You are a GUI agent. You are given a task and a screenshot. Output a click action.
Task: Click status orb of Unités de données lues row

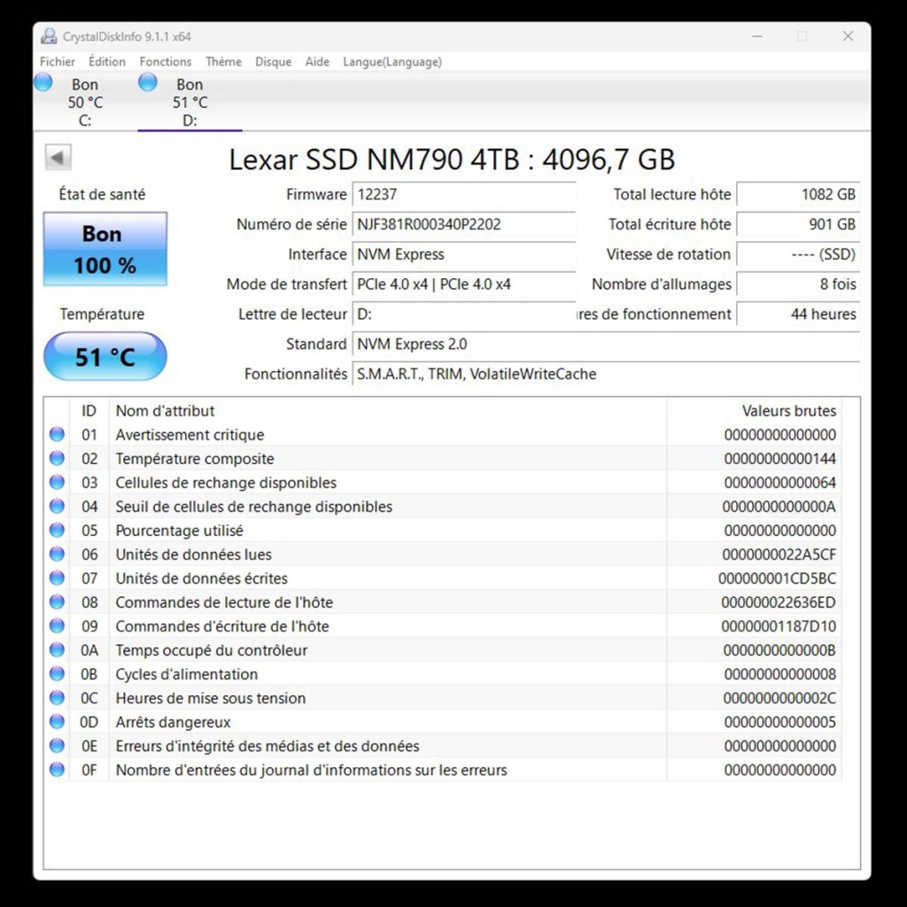point(57,554)
